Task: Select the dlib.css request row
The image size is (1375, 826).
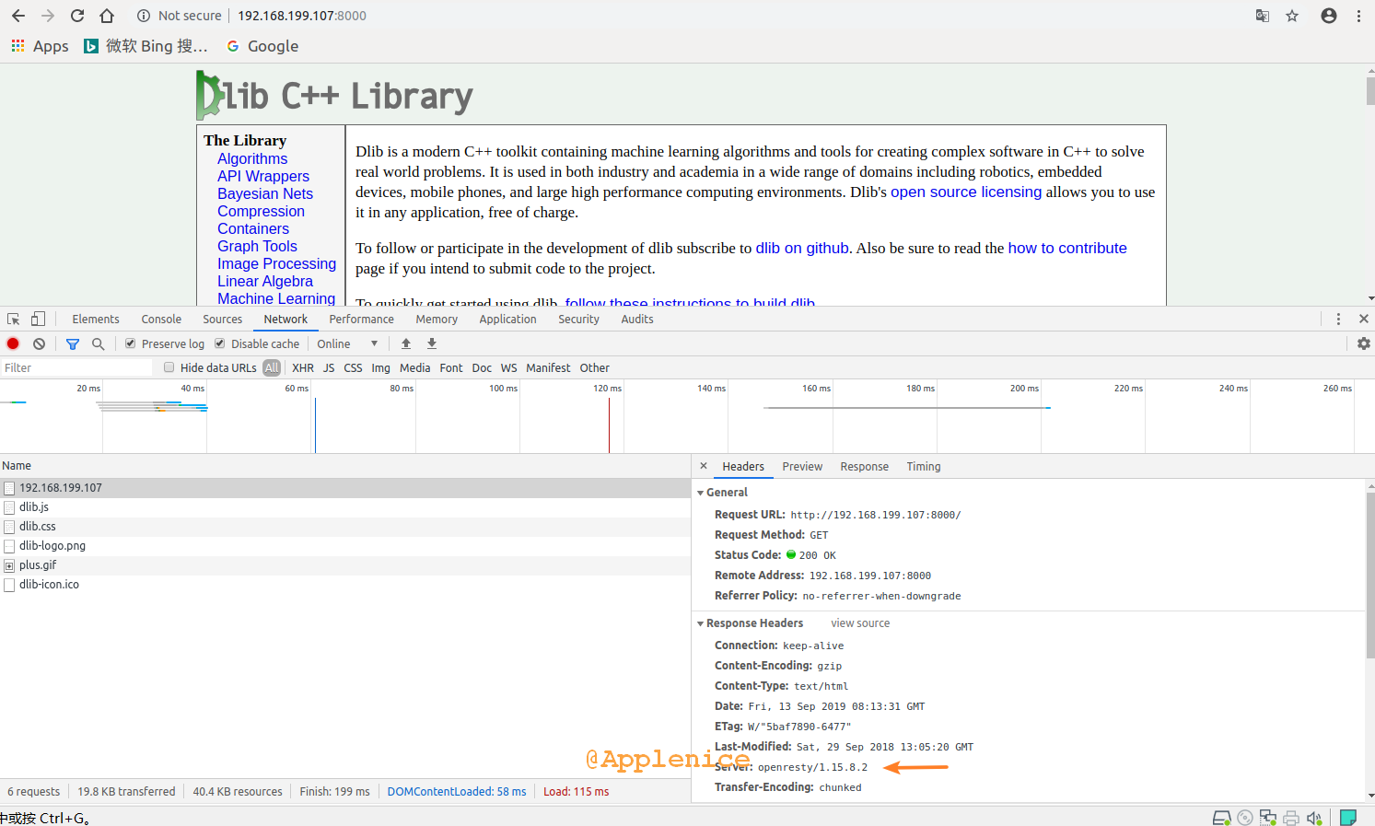Action: (x=345, y=527)
